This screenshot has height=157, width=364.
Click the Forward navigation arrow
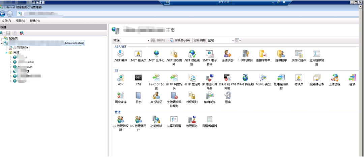coord(10,14)
